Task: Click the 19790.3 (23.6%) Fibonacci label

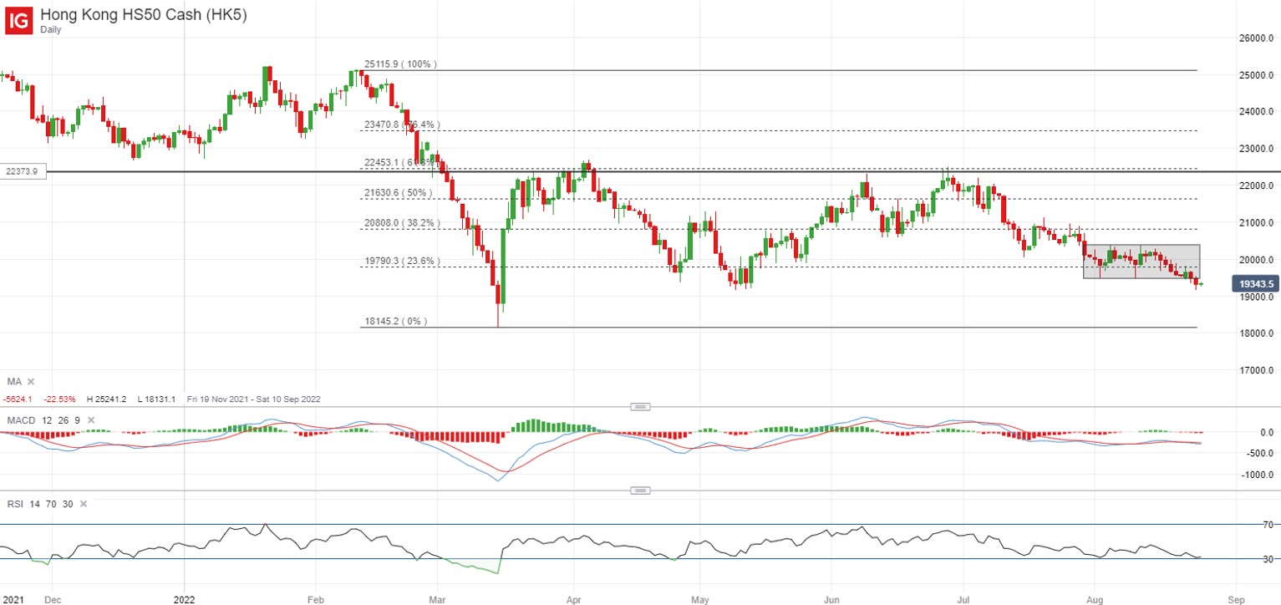Action: tap(402, 262)
